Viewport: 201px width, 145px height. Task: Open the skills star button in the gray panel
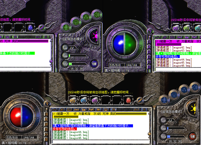click(x=184, y=90)
